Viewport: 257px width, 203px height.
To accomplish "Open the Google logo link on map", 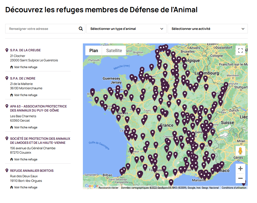I will pos(92,186).
